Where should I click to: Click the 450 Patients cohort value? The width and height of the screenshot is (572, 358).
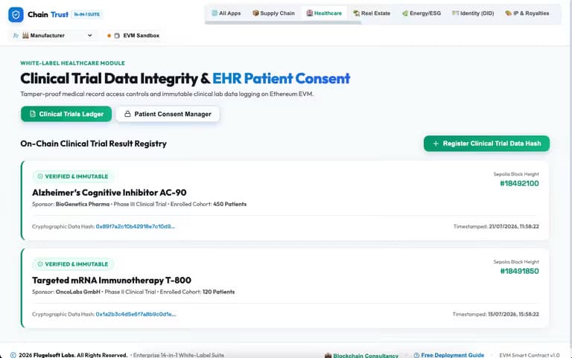pos(230,204)
